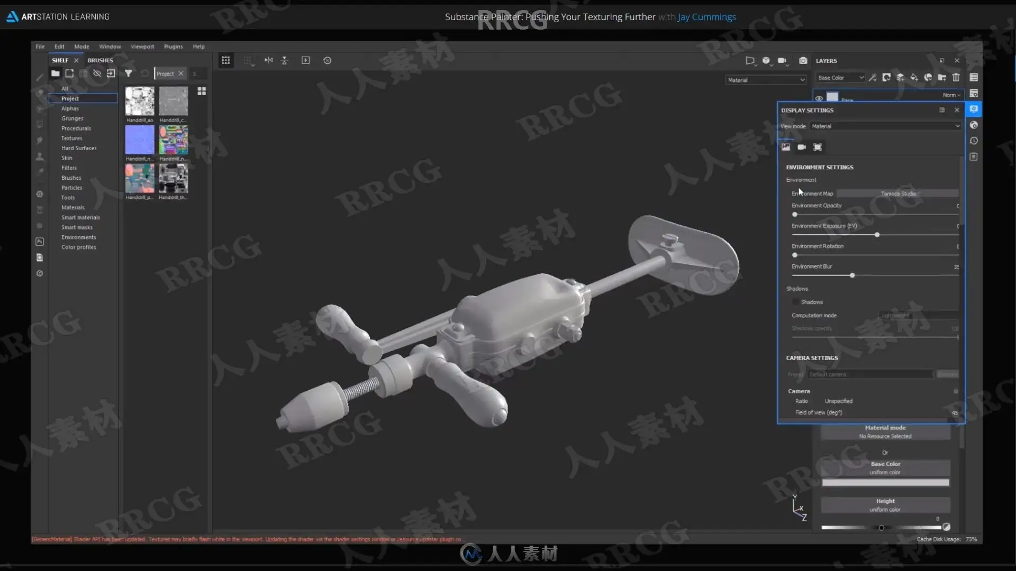Open the Viewport menu

(142, 47)
